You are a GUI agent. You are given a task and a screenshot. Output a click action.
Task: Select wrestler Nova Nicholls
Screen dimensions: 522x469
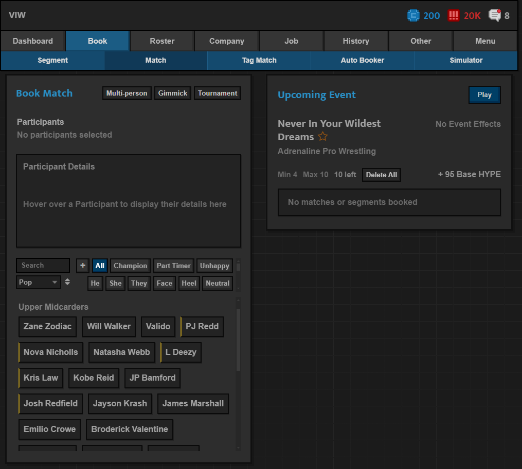point(50,352)
